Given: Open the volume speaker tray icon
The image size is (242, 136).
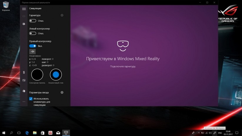Looking at the screenshot, I should (210, 133).
